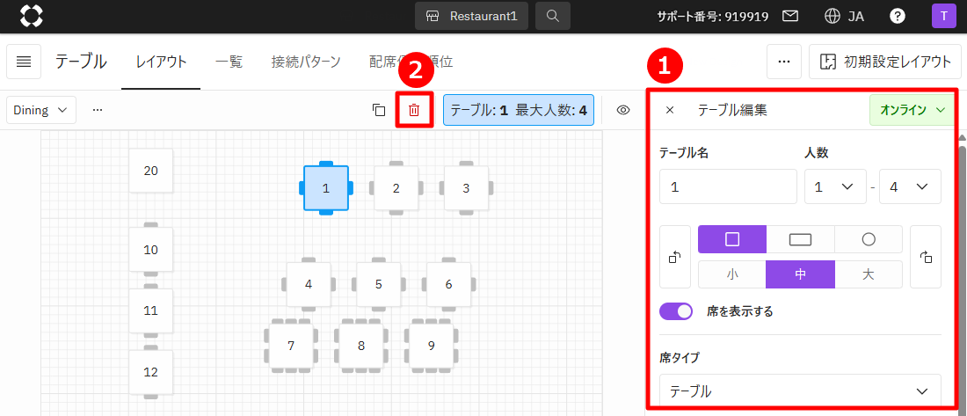Click the テーブル名 input field
The image size is (967, 416).
(728, 186)
